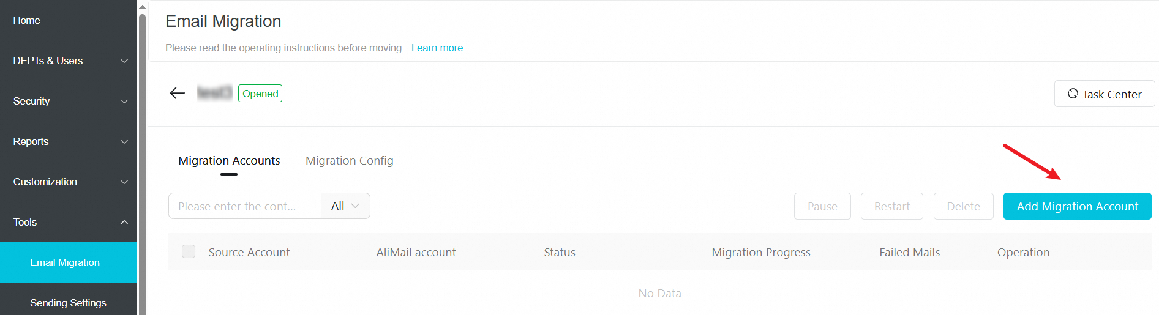1159x315 pixels.
Task: Select the Migration Accounts tab
Action: (x=229, y=160)
